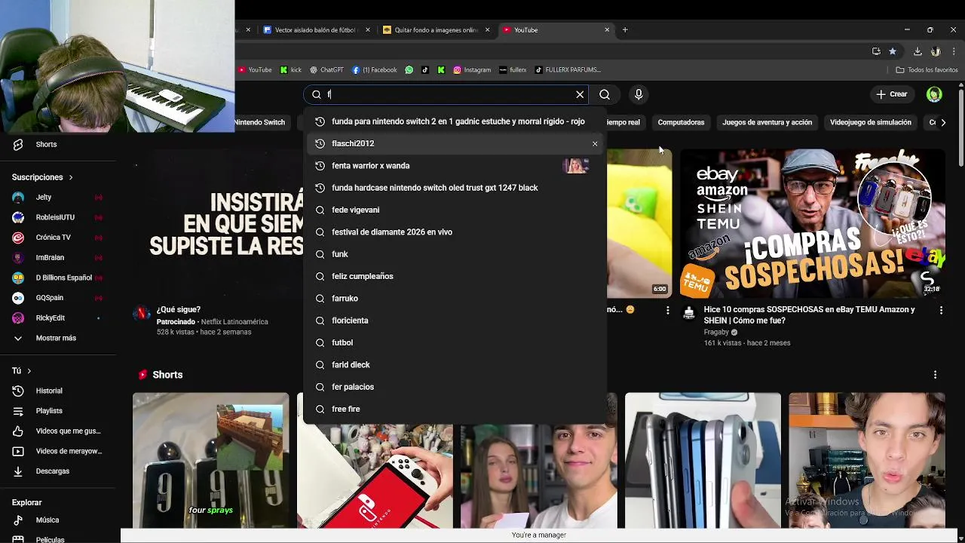
Task: Expand the Tú section chevron
Action: click(x=29, y=371)
